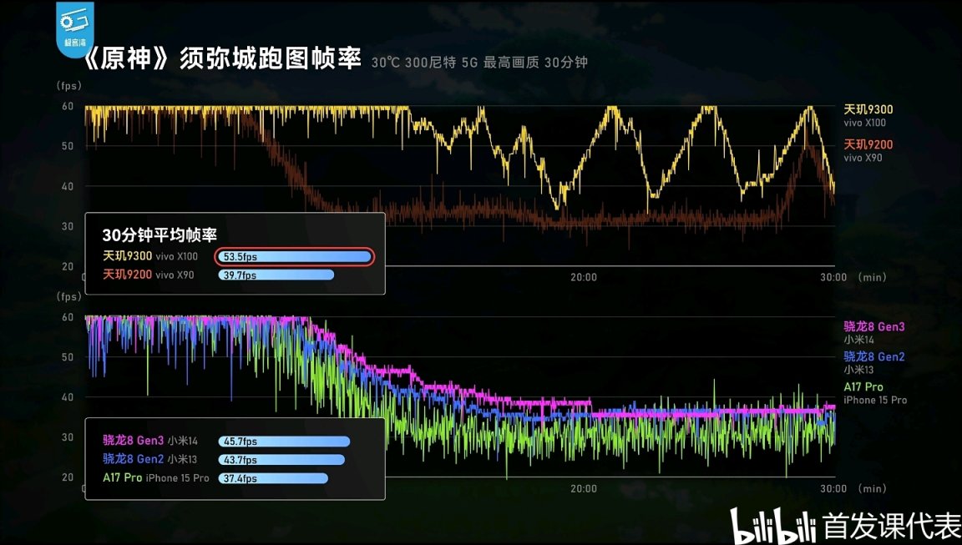The height and width of the screenshot is (545, 962).
Task: Click the 45.7fps average bar
Action: point(284,441)
